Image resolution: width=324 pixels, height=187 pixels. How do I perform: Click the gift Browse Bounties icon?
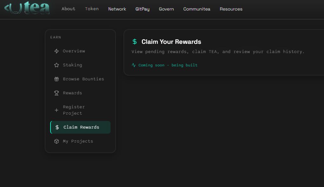[x=57, y=79]
